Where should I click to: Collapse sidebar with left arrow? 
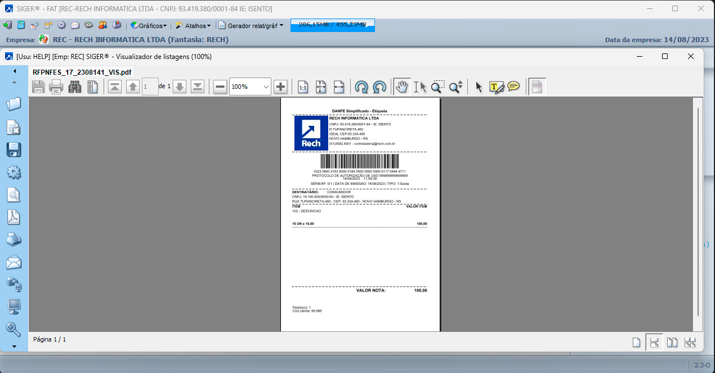click(x=15, y=71)
